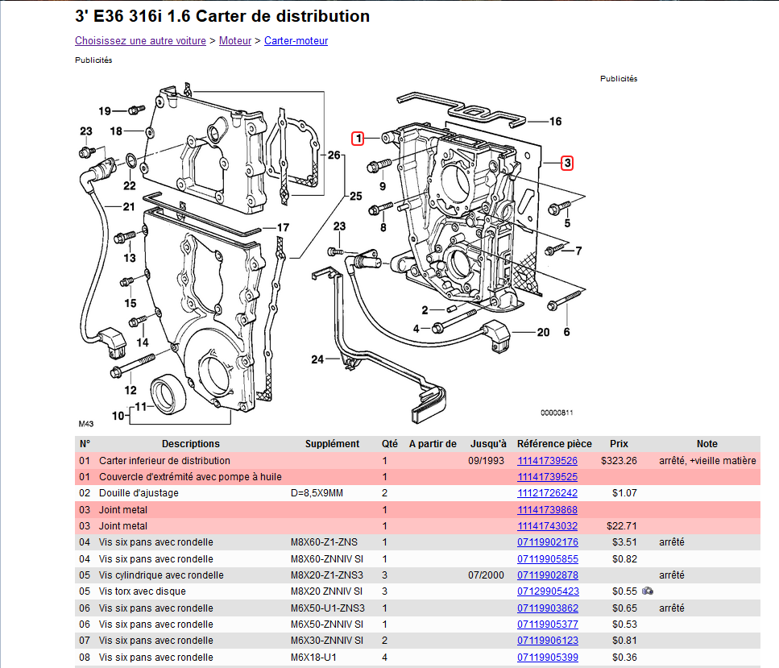
Task: Open 'Choisissez une autre voiture' link
Action: pos(141,41)
